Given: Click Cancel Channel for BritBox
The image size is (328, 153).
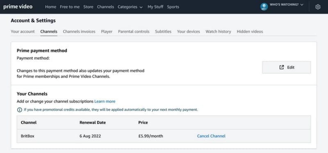Looking at the screenshot, I should point(211,136).
